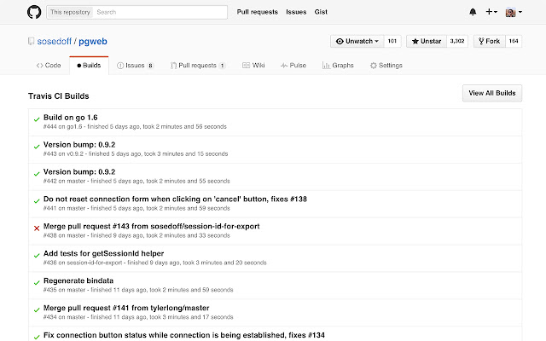Click the green check for build #443

click(x=37, y=147)
